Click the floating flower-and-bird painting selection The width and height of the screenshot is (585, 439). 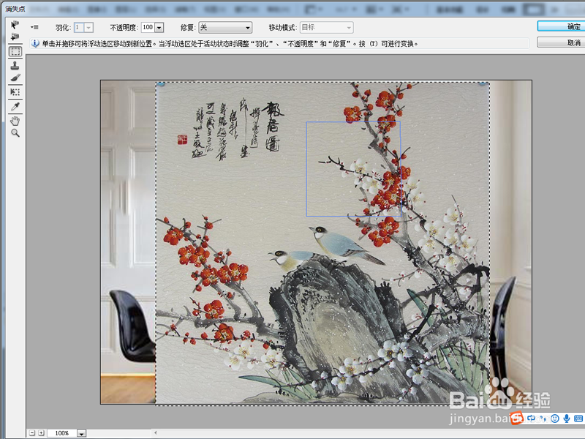(x=322, y=243)
